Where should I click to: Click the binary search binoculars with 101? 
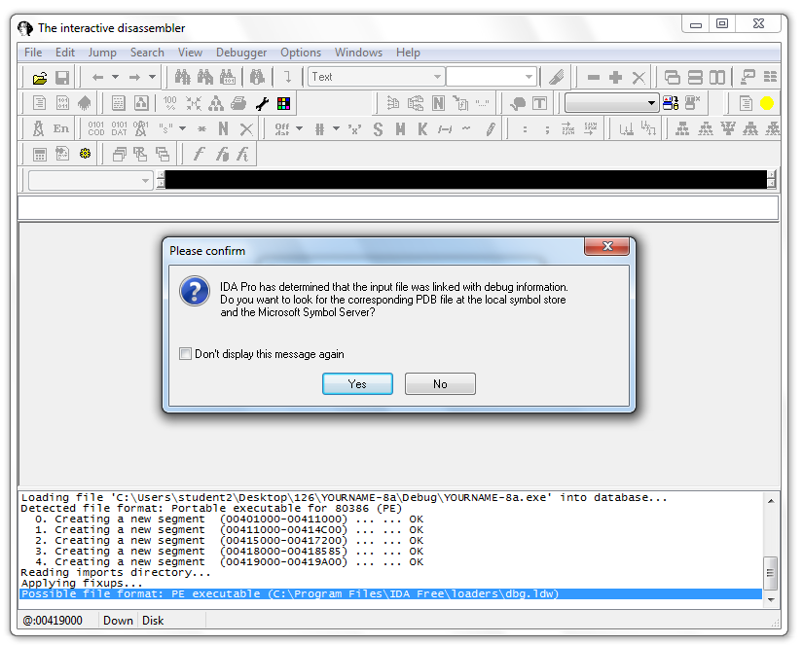click(x=228, y=77)
